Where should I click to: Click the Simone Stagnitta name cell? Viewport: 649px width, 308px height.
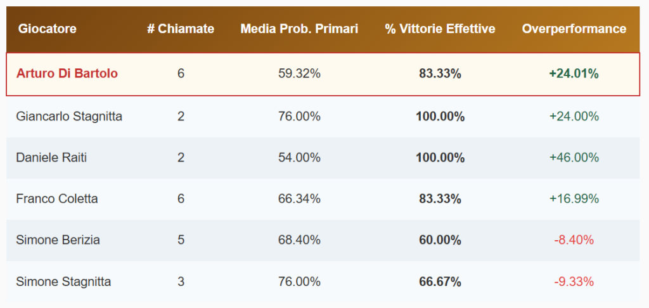(63, 281)
